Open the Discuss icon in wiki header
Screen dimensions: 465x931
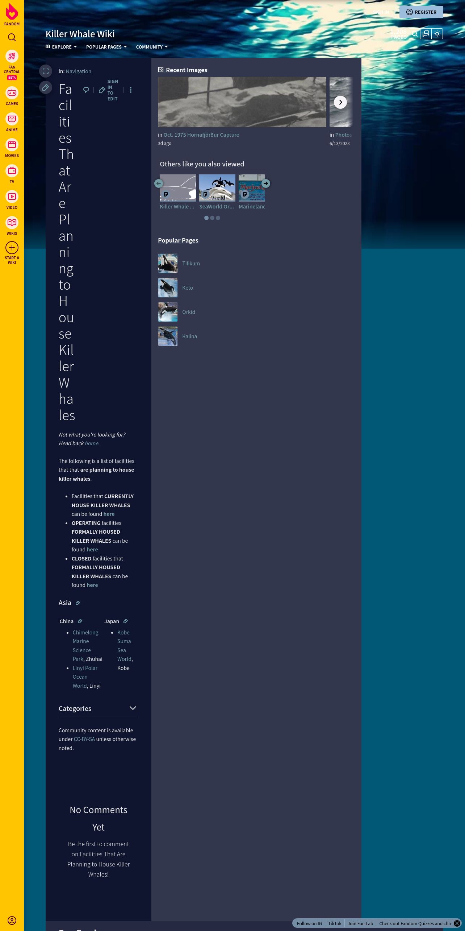pos(426,34)
